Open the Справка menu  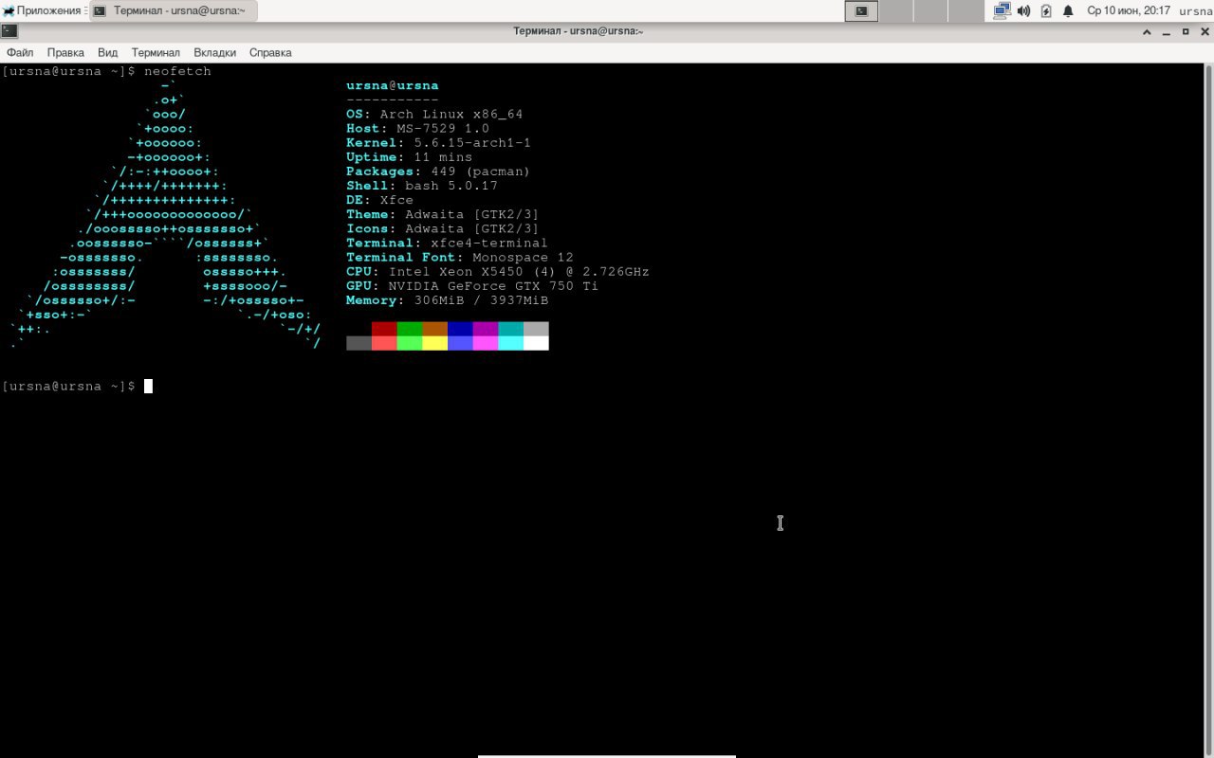[x=270, y=53]
